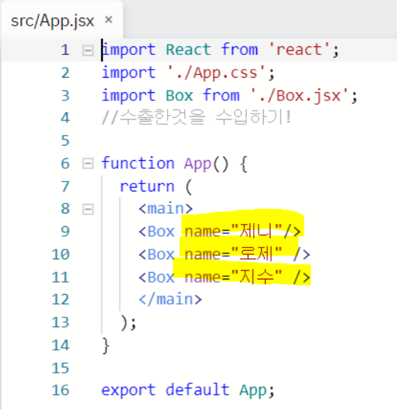This screenshot has width=397, height=412.
Task: Select the src/App.jsx tab
Action: coord(62,20)
